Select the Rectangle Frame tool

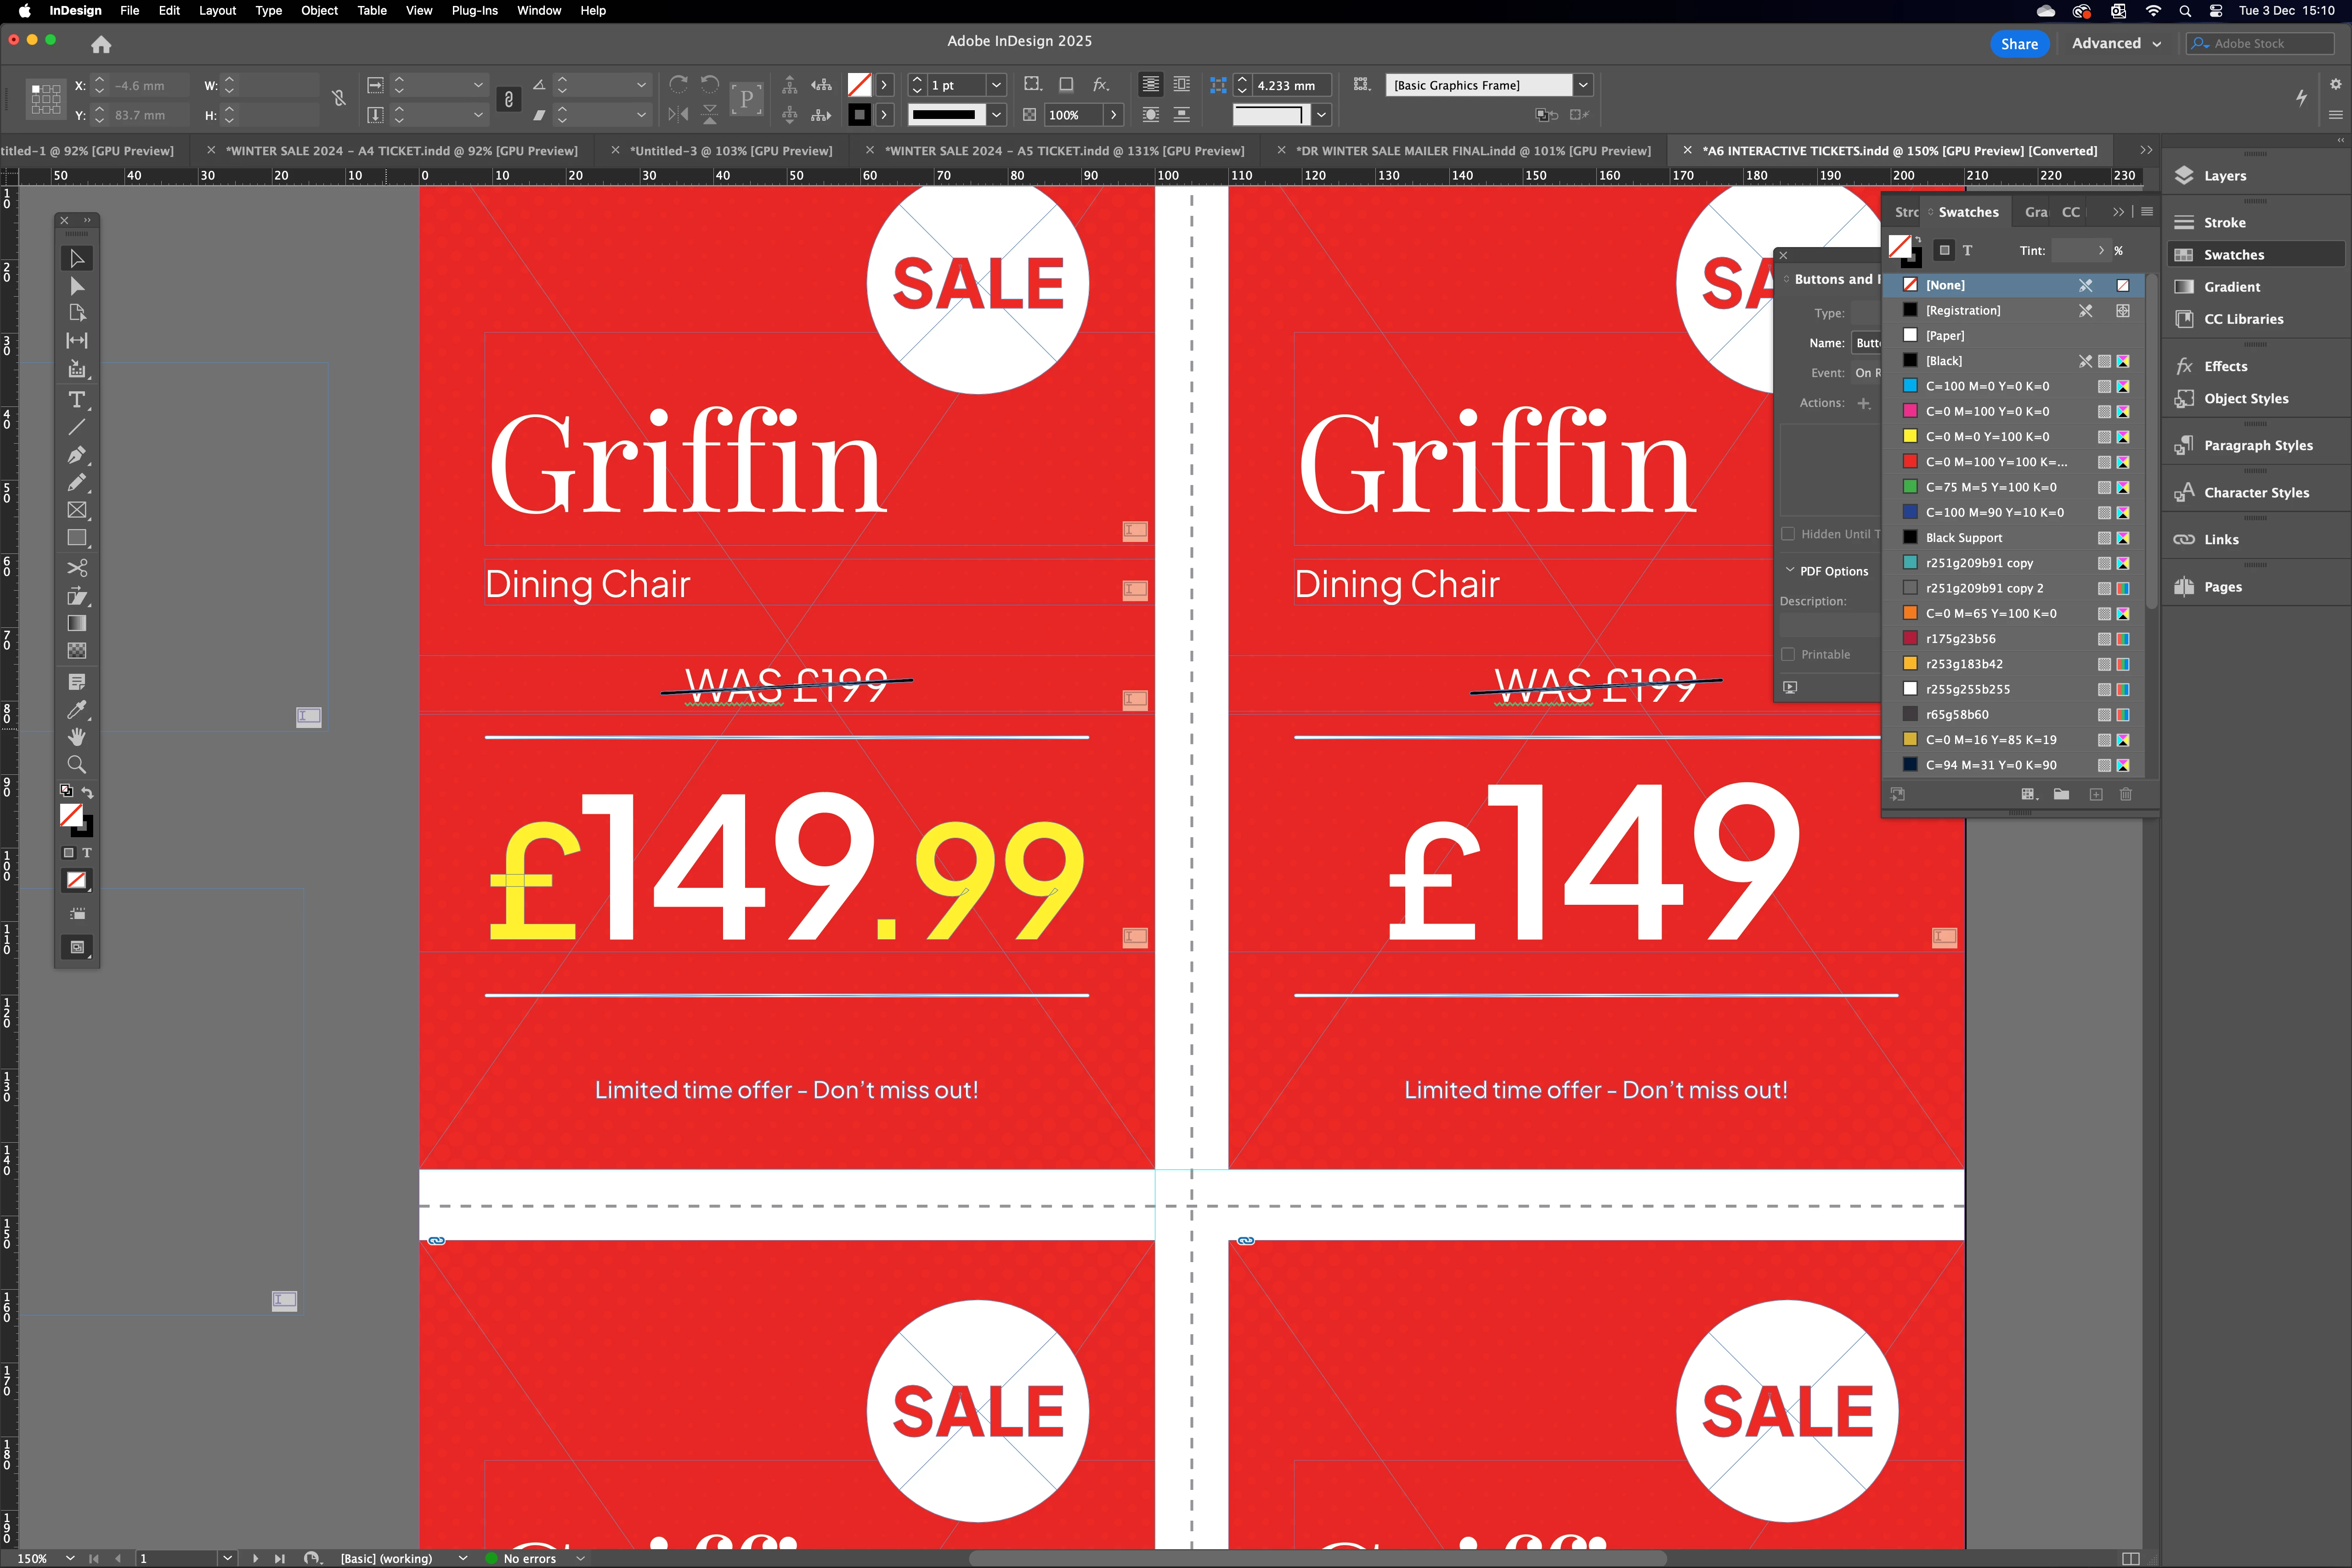(77, 510)
